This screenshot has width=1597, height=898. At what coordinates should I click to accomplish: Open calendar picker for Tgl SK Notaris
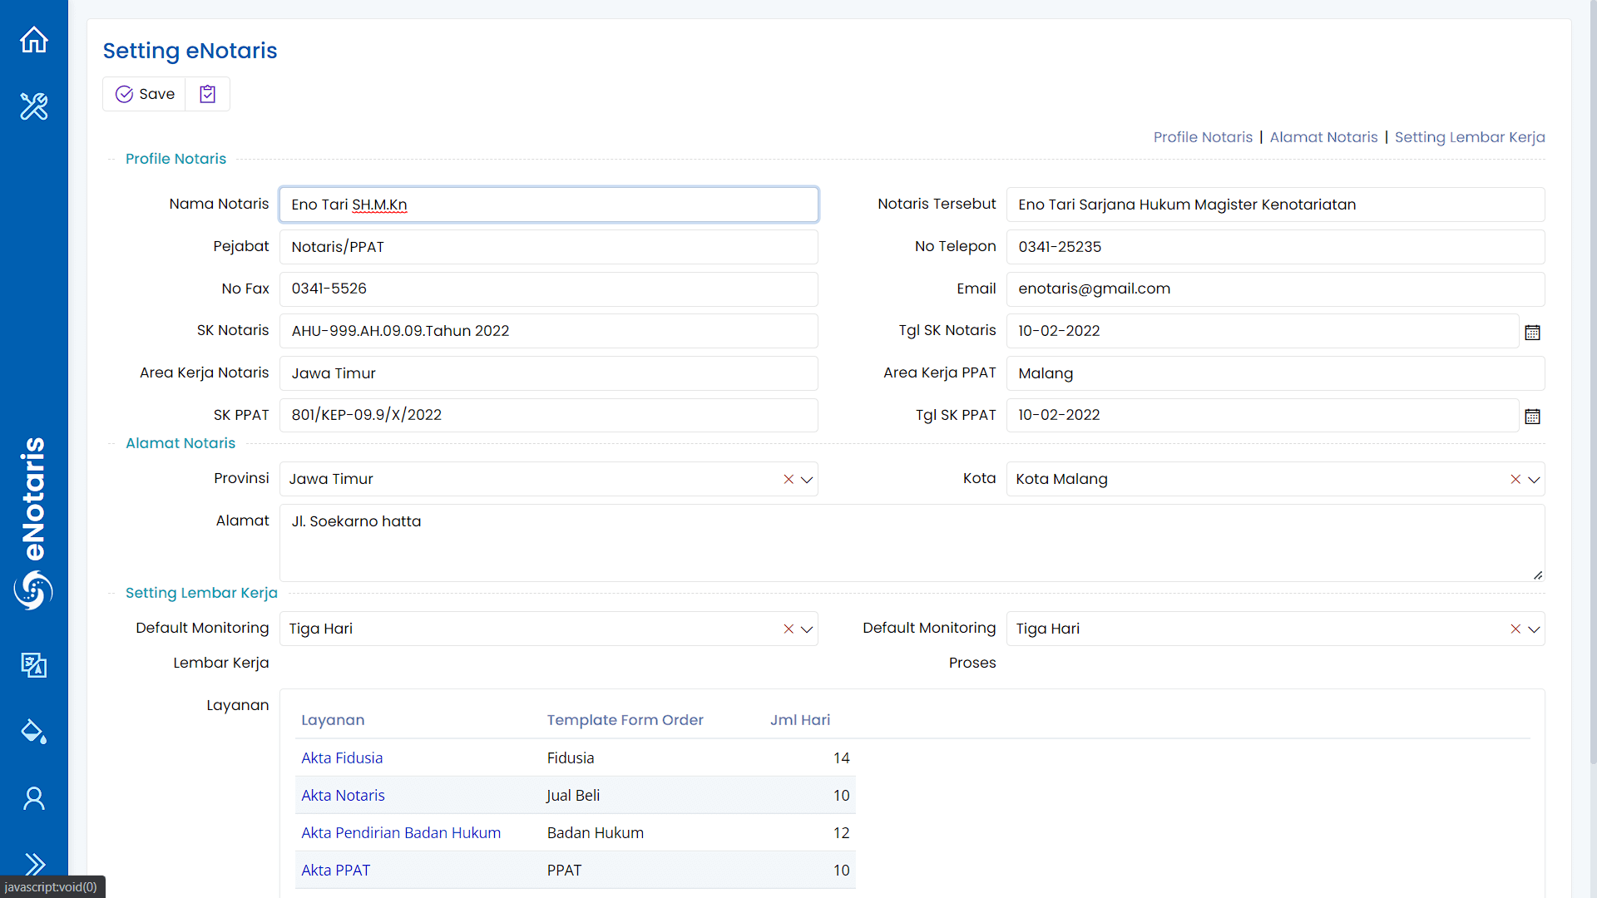click(1532, 332)
